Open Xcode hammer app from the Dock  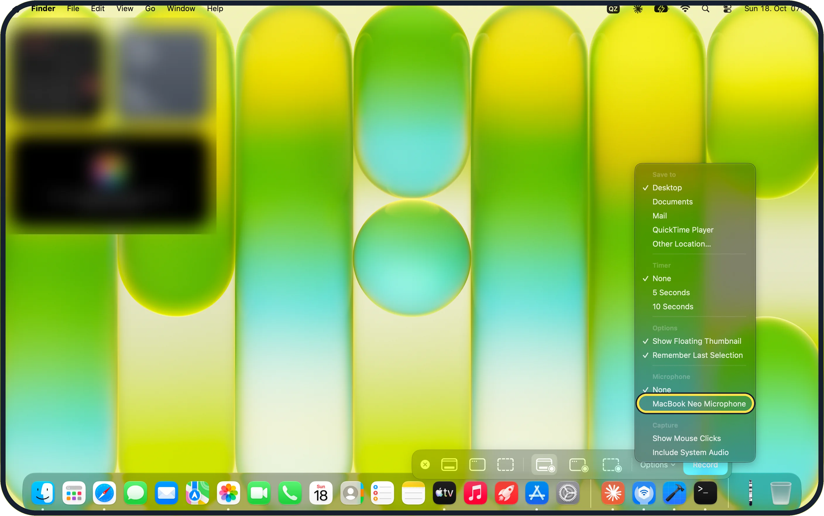674,493
